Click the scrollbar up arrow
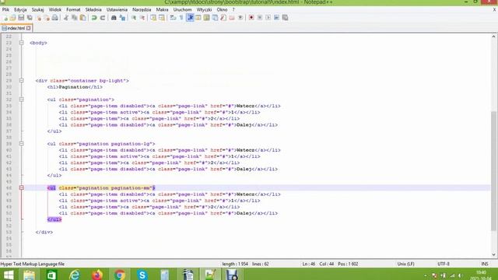 pos(493,37)
